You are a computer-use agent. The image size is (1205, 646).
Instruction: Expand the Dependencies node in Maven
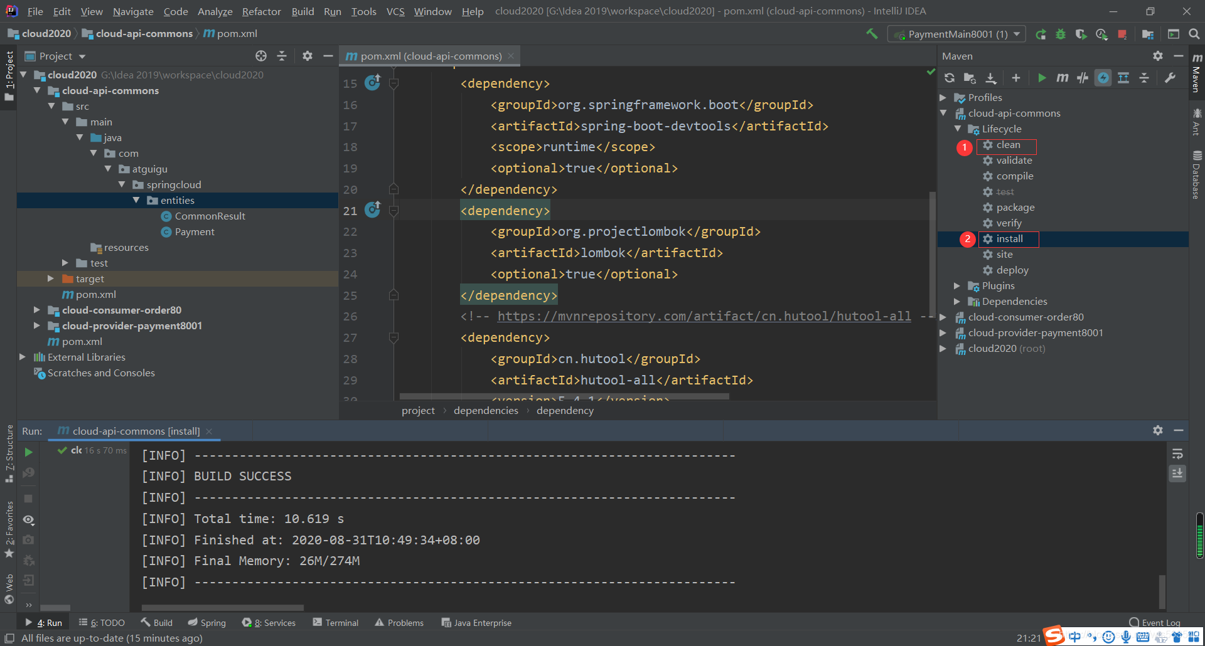pyautogui.click(x=957, y=301)
